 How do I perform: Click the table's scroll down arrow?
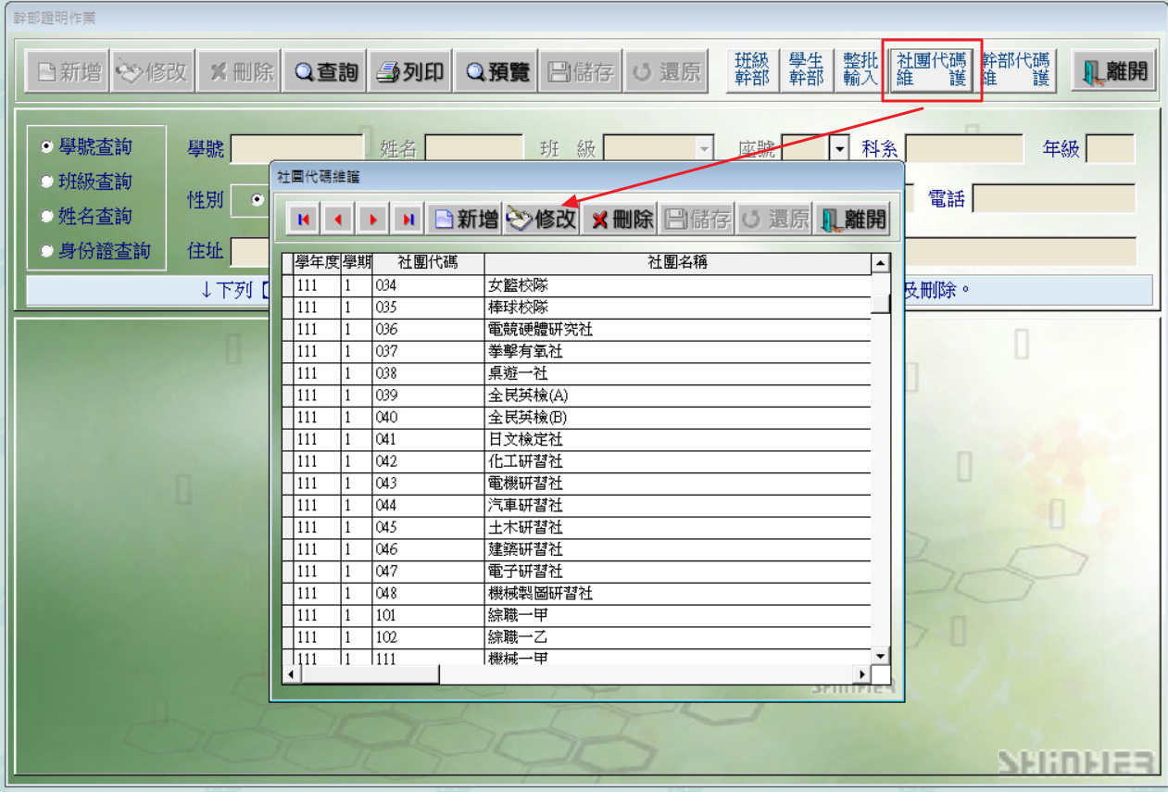pyautogui.click(x=880, y=655)
